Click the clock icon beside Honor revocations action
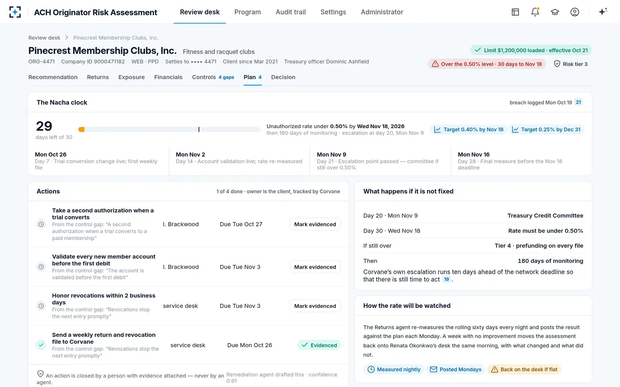This screenshot has width=620, height=387. [41, 306]
